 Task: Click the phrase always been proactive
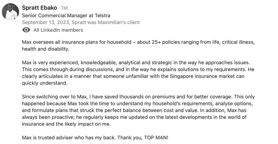point(48,117)
